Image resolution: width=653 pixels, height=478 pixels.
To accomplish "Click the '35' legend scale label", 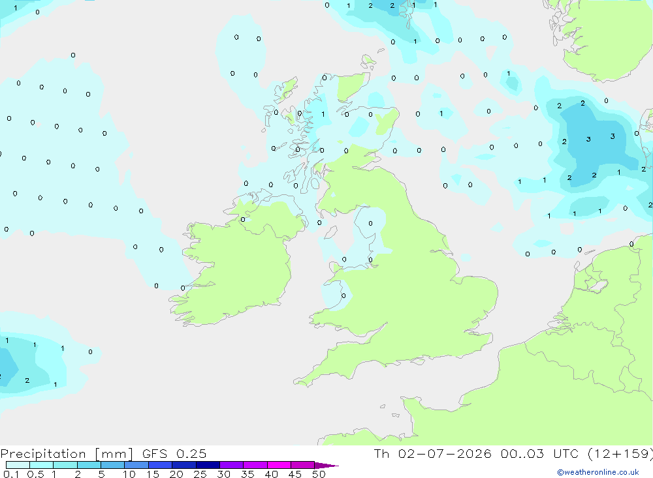I will 247,474.
